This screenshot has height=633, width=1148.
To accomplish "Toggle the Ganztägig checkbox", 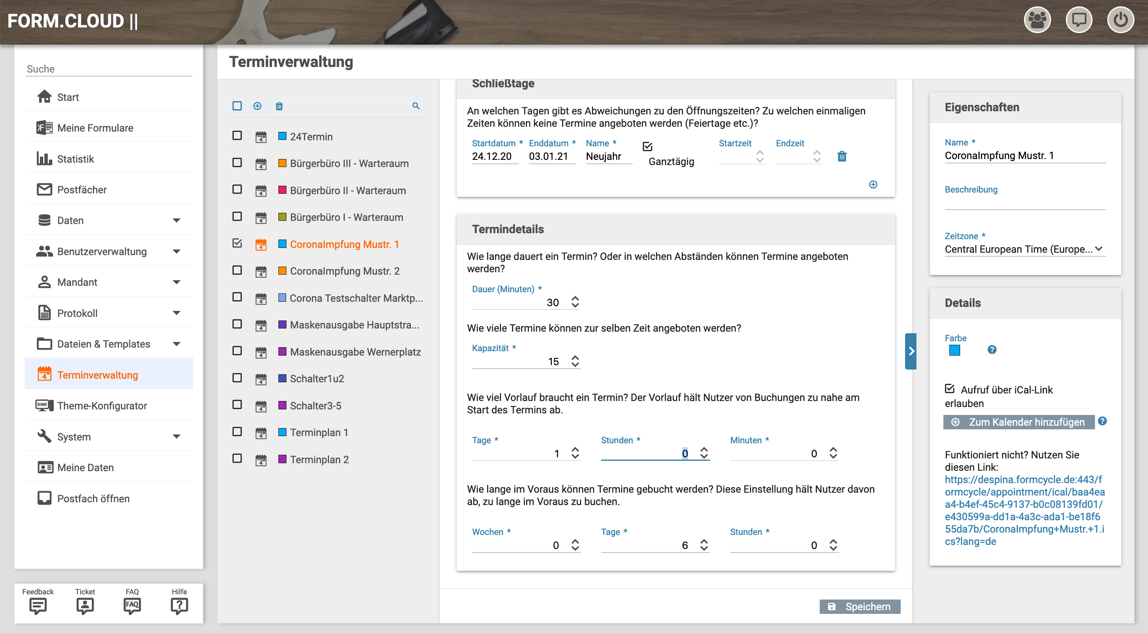I will click(647, 146).
